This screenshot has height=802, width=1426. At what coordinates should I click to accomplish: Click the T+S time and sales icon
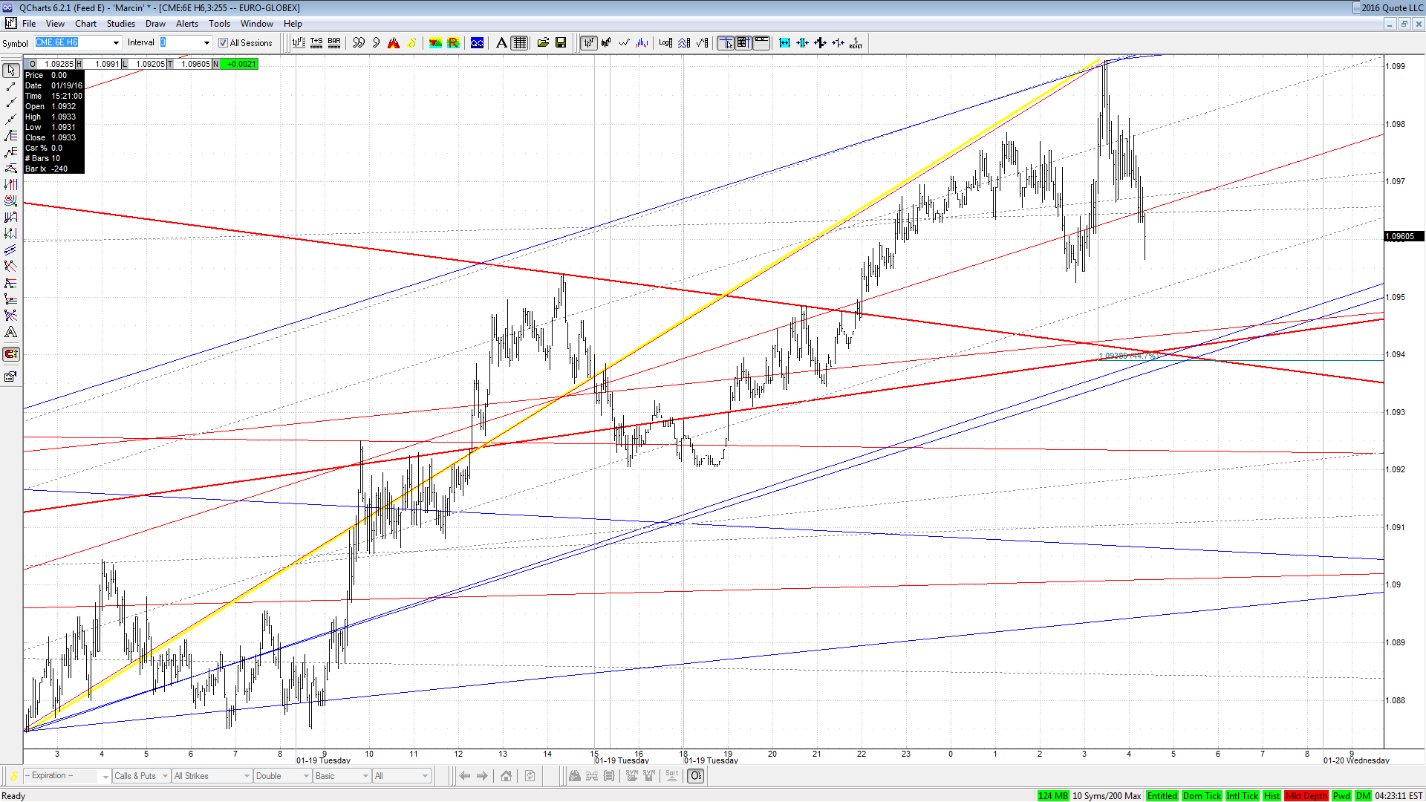pyautogui.click(x=316, y=43)
